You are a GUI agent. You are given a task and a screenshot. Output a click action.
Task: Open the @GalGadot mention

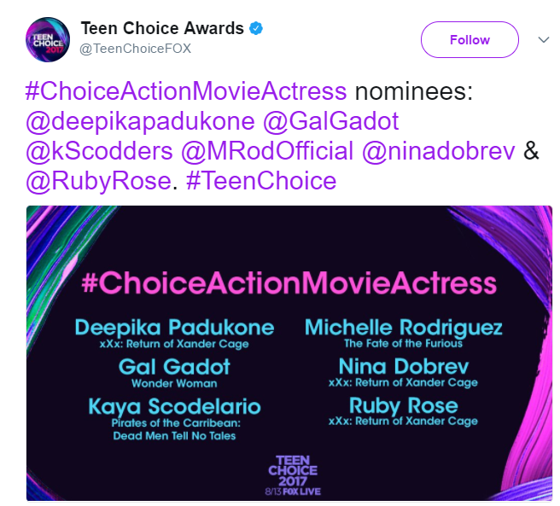(331, 122)
